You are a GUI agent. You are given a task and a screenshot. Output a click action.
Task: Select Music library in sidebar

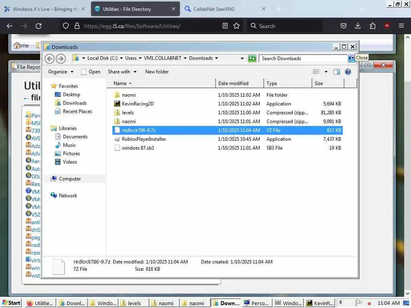[65, 145]
